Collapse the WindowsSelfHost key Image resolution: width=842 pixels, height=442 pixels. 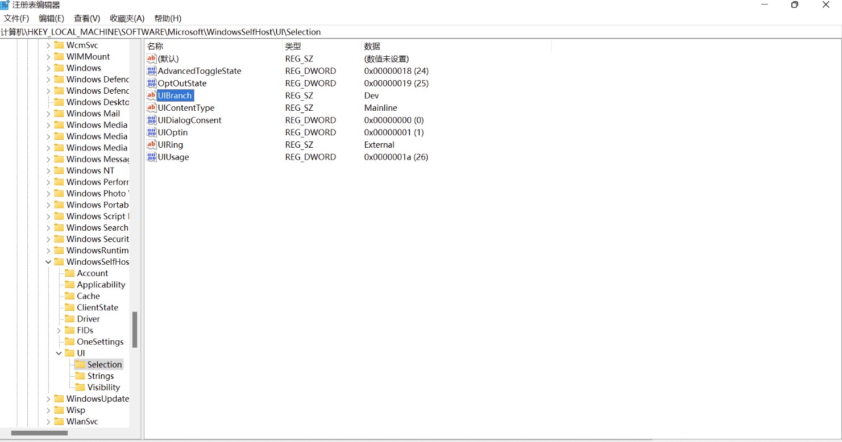[48, 262]
